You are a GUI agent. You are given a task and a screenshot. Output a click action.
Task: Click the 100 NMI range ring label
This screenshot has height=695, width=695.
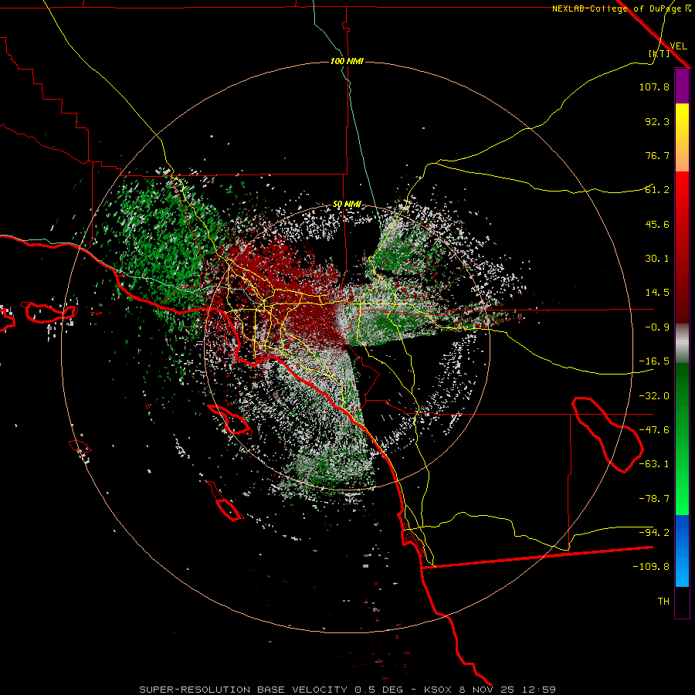point(347,61)
